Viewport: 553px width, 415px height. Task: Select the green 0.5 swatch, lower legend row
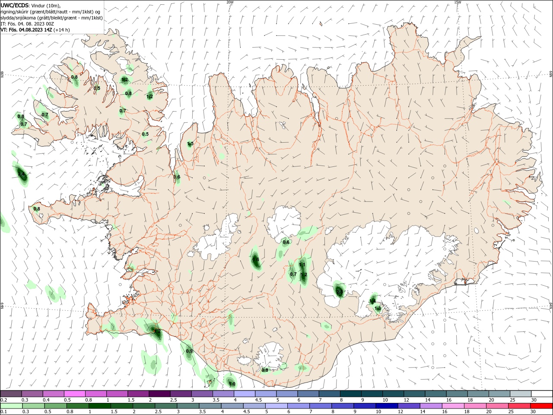click(55, 406)
